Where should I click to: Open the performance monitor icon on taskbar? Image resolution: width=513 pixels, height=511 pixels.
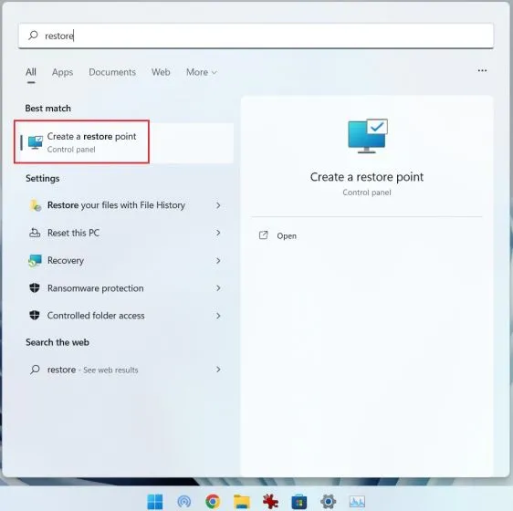click(x=357, y=501)
